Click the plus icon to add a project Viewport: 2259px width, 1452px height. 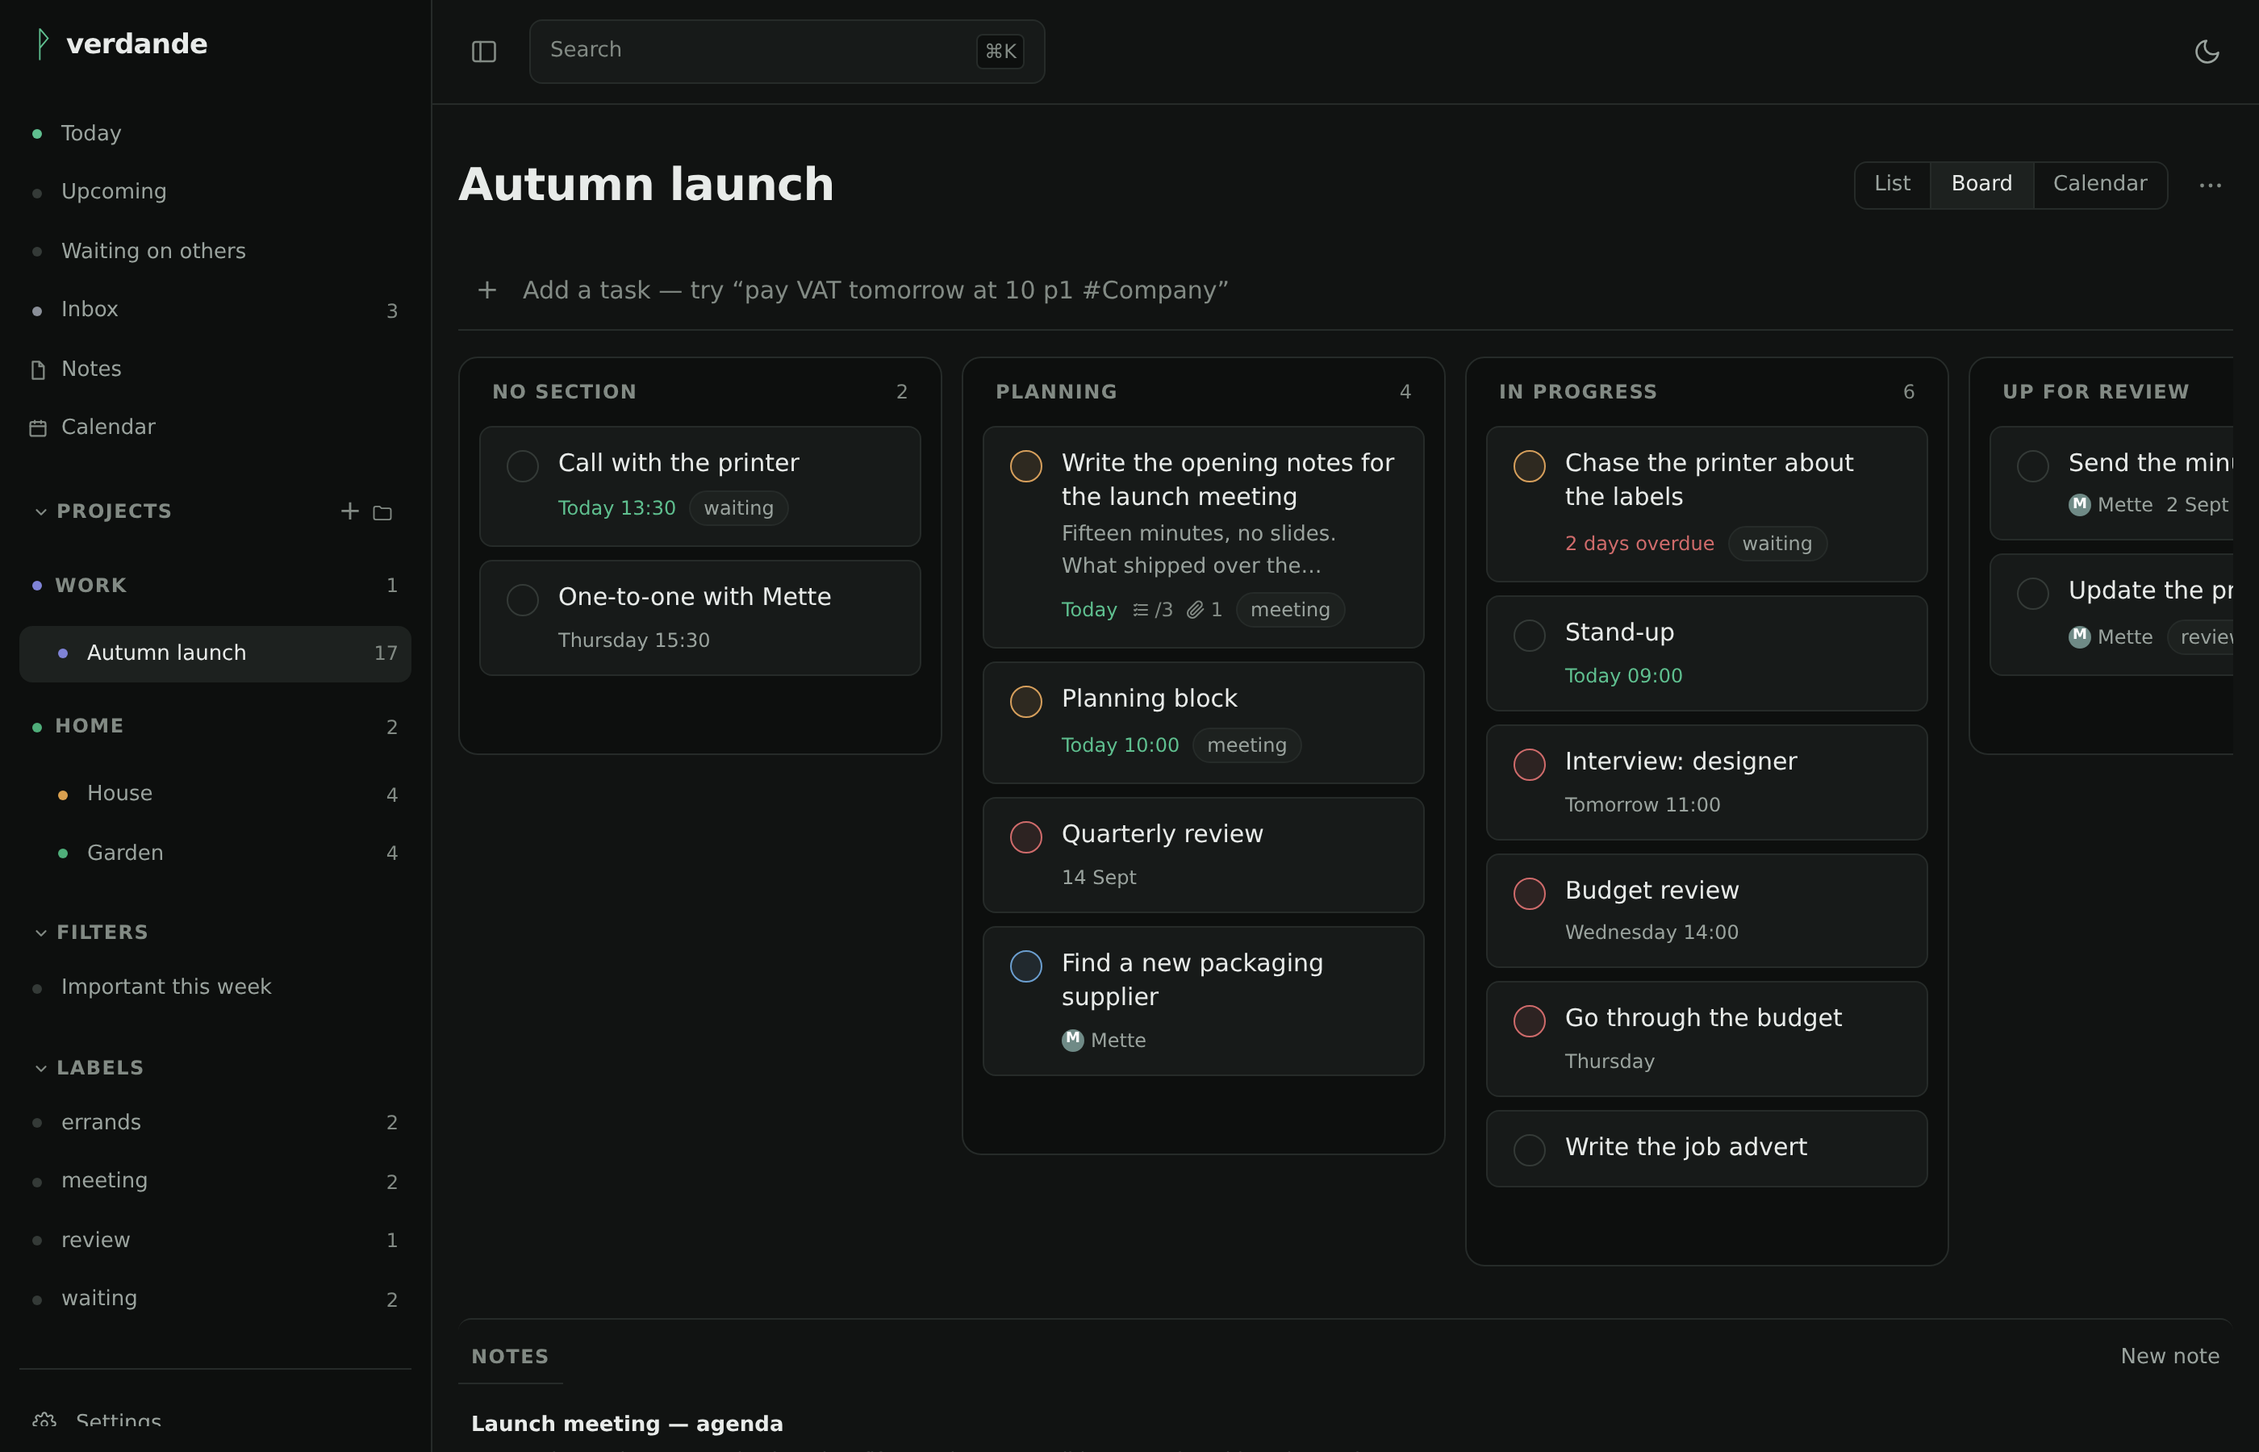(350, 510)
